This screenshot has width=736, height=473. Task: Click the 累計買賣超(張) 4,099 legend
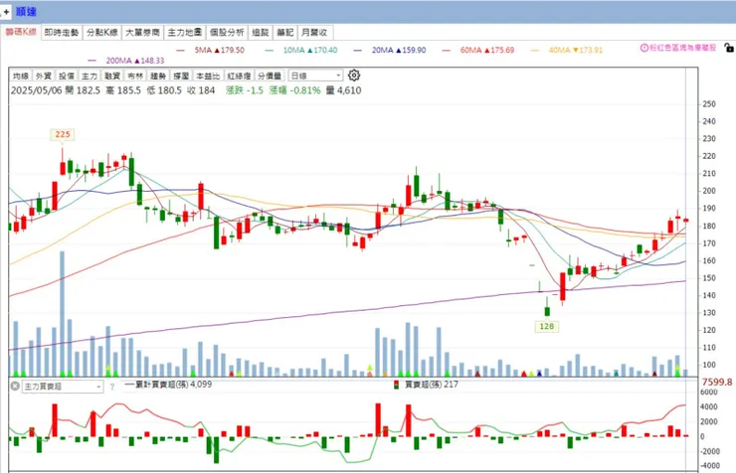168,385
